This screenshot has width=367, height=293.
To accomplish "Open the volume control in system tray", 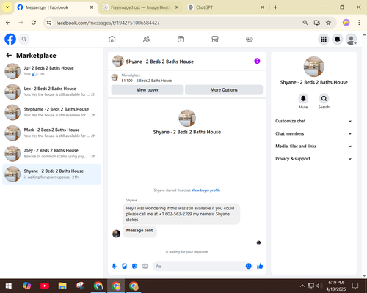I will 319,286.
